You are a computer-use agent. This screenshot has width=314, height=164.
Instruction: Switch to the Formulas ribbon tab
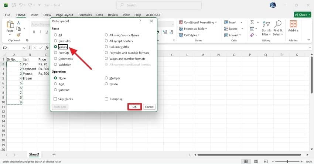pyautogui.click(x=85, y=15)
